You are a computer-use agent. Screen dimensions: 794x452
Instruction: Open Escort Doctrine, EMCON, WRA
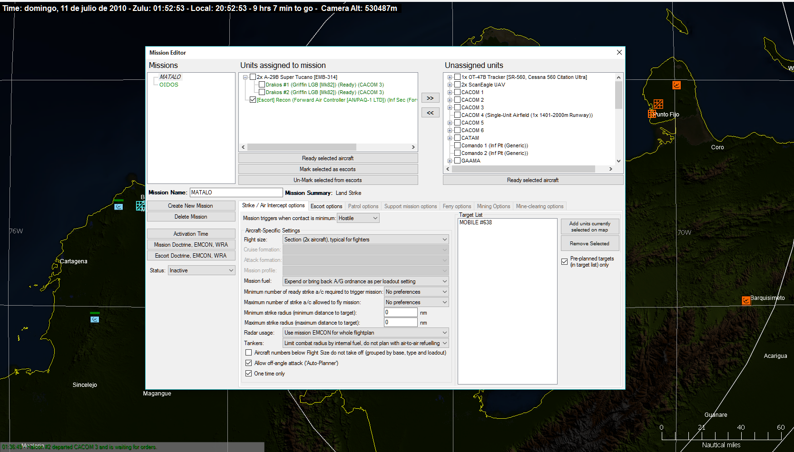[191, 256]
